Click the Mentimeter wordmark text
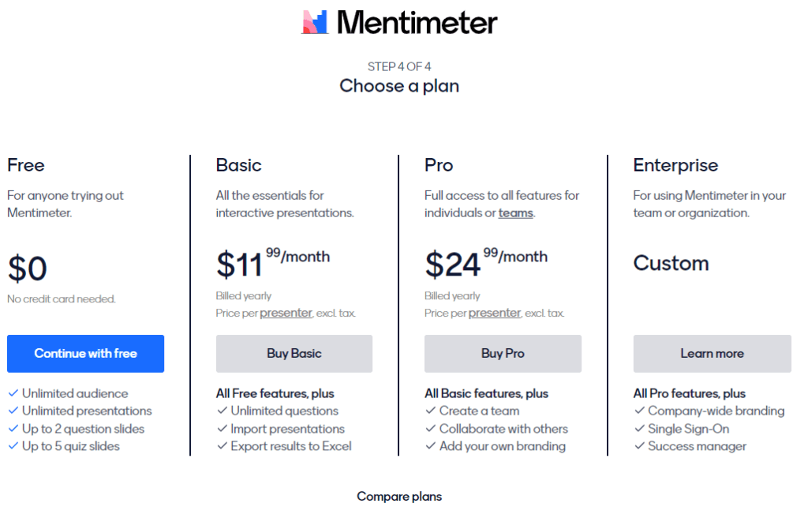808x507 pixels. 417,23
